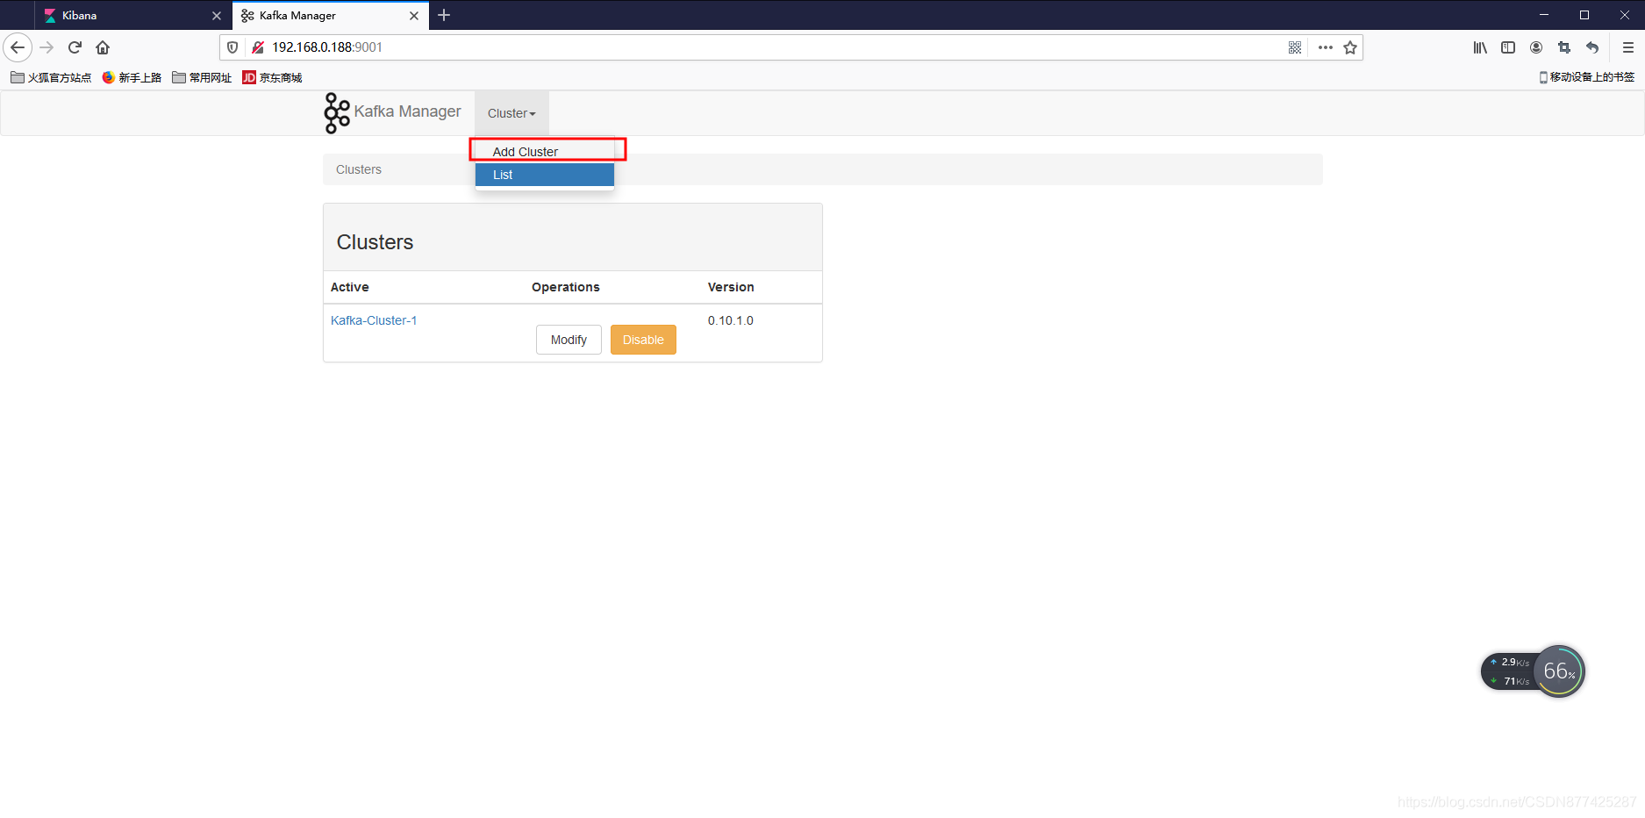Viewport: 1645px width, 818px height.
Task: Click the Operations column header
Action: [566, 287]
